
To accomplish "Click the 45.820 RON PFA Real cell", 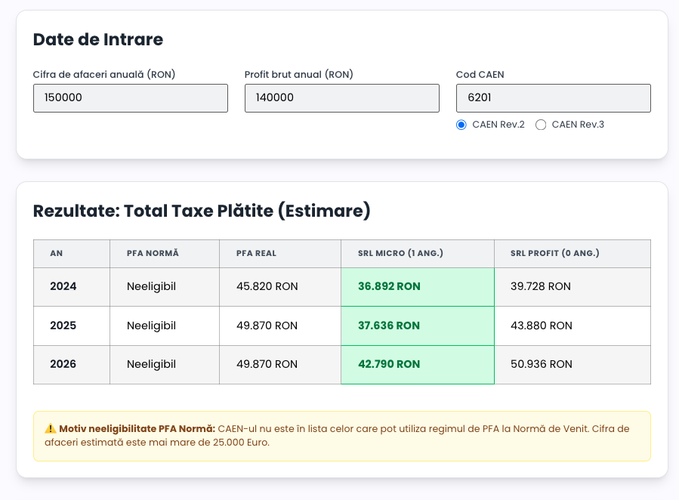I will (x=267, y=287).
